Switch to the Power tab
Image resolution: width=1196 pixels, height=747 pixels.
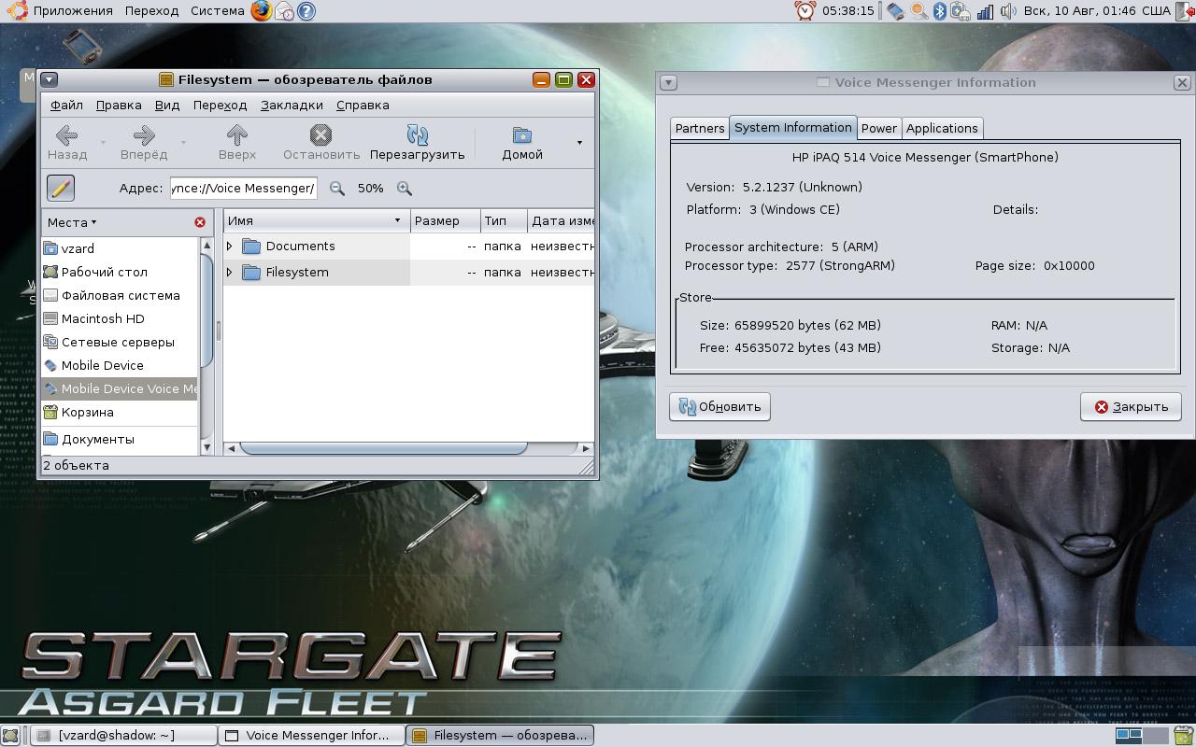click(x=879, y=129)
